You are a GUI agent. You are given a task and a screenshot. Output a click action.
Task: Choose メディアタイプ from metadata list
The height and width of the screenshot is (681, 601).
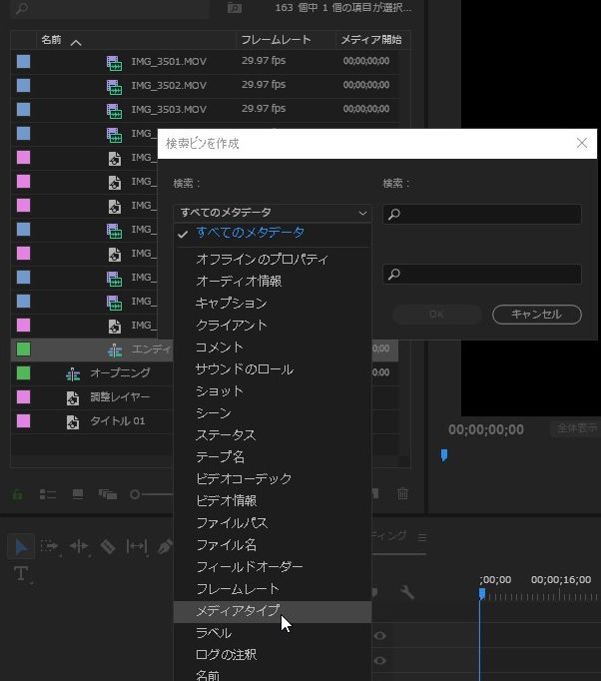coord(238,611)
